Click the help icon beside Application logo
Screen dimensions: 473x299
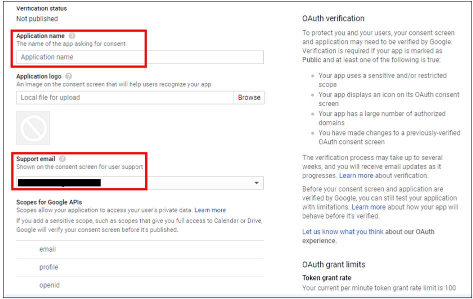click(69, 76)
